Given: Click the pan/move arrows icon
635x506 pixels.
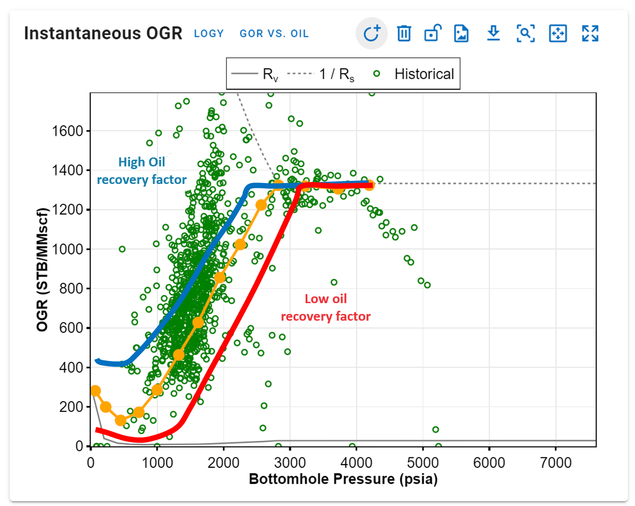Looking at the screenshot, I should pyautogui.click(x=558, y=33).
